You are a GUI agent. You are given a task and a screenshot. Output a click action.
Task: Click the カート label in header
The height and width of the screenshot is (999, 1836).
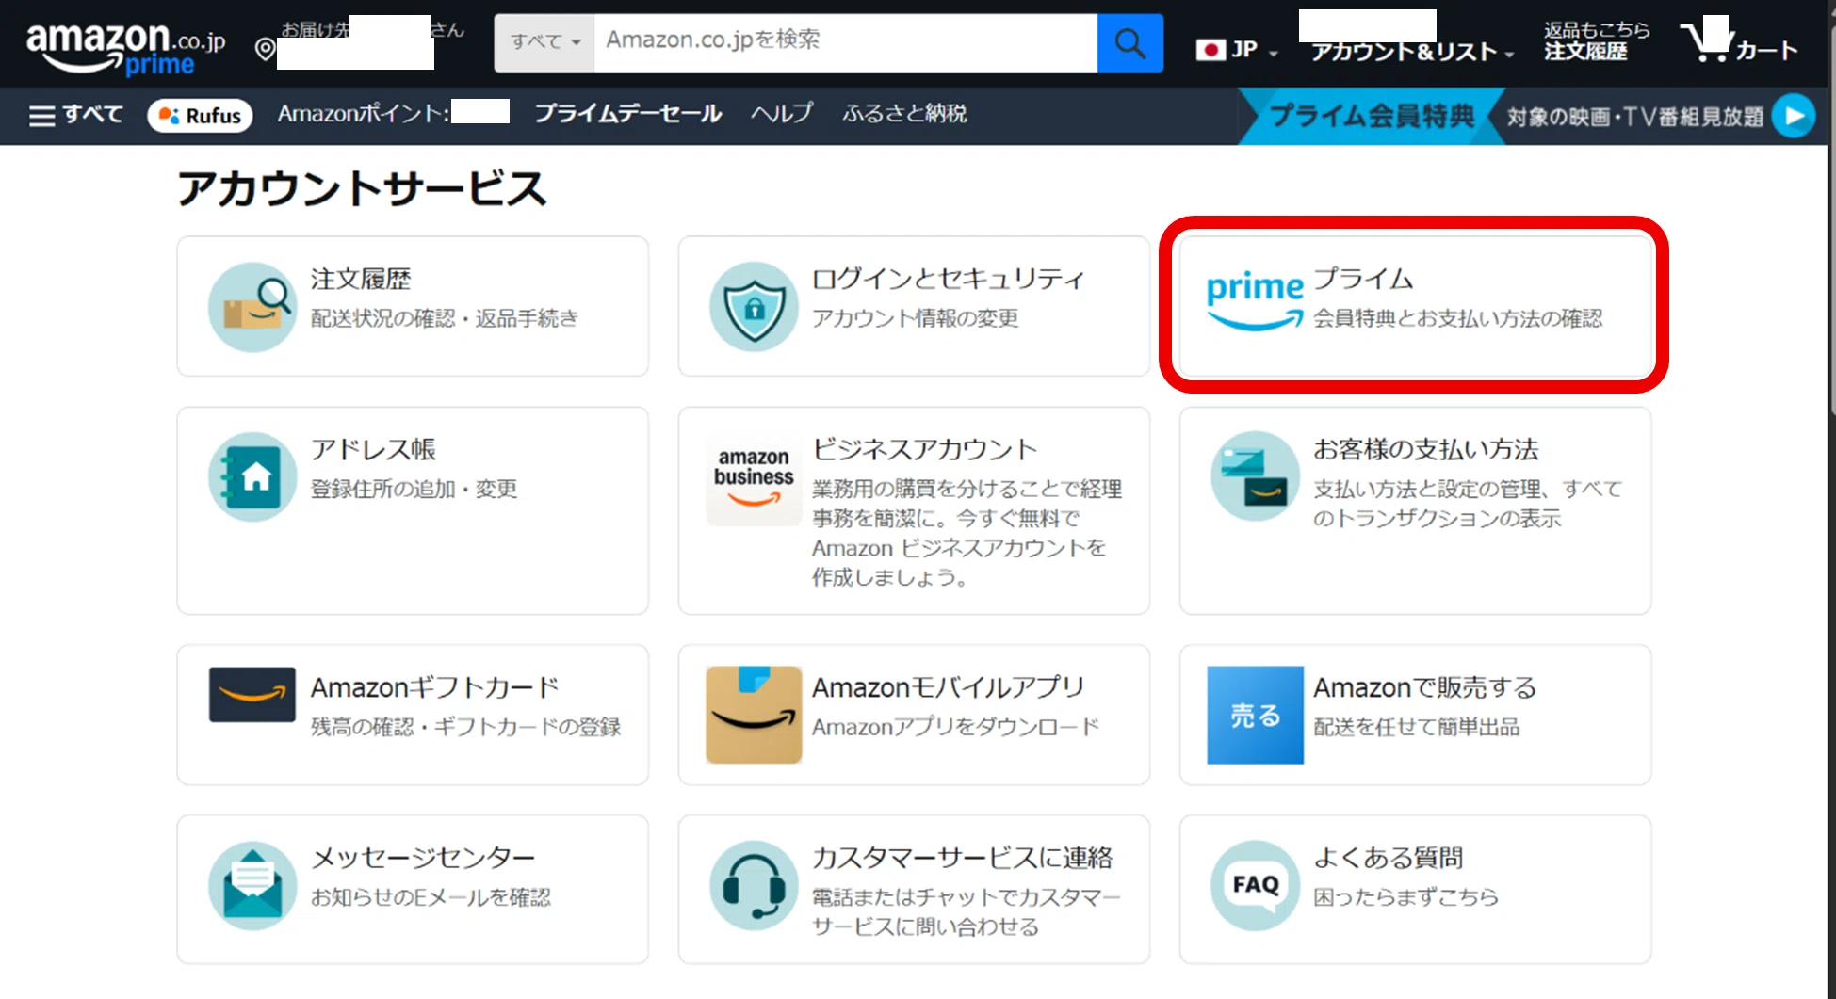[1766, 50]
